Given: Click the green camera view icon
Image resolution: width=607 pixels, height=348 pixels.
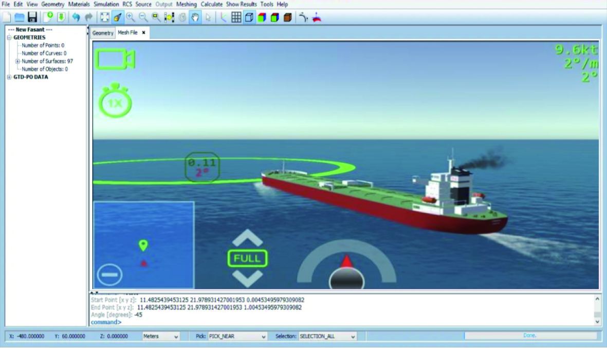Looking at the screenshot, I should [115, 60].
